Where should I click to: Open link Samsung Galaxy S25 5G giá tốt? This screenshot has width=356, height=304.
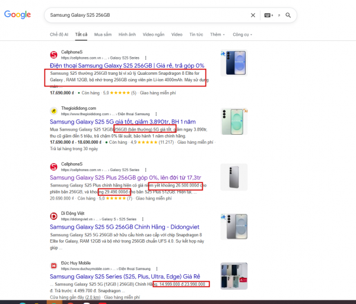click(123, 122)
